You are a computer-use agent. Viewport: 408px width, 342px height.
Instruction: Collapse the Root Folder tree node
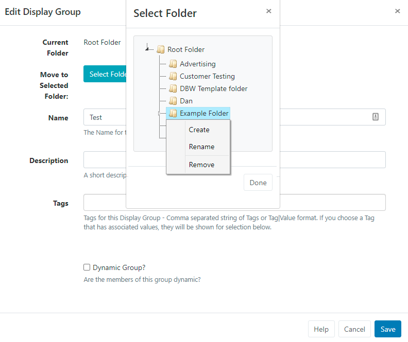point(147,49)
